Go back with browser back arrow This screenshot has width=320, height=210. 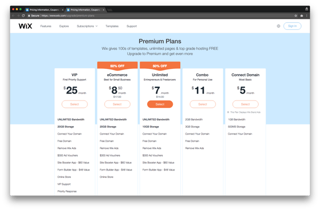point(13,15)
